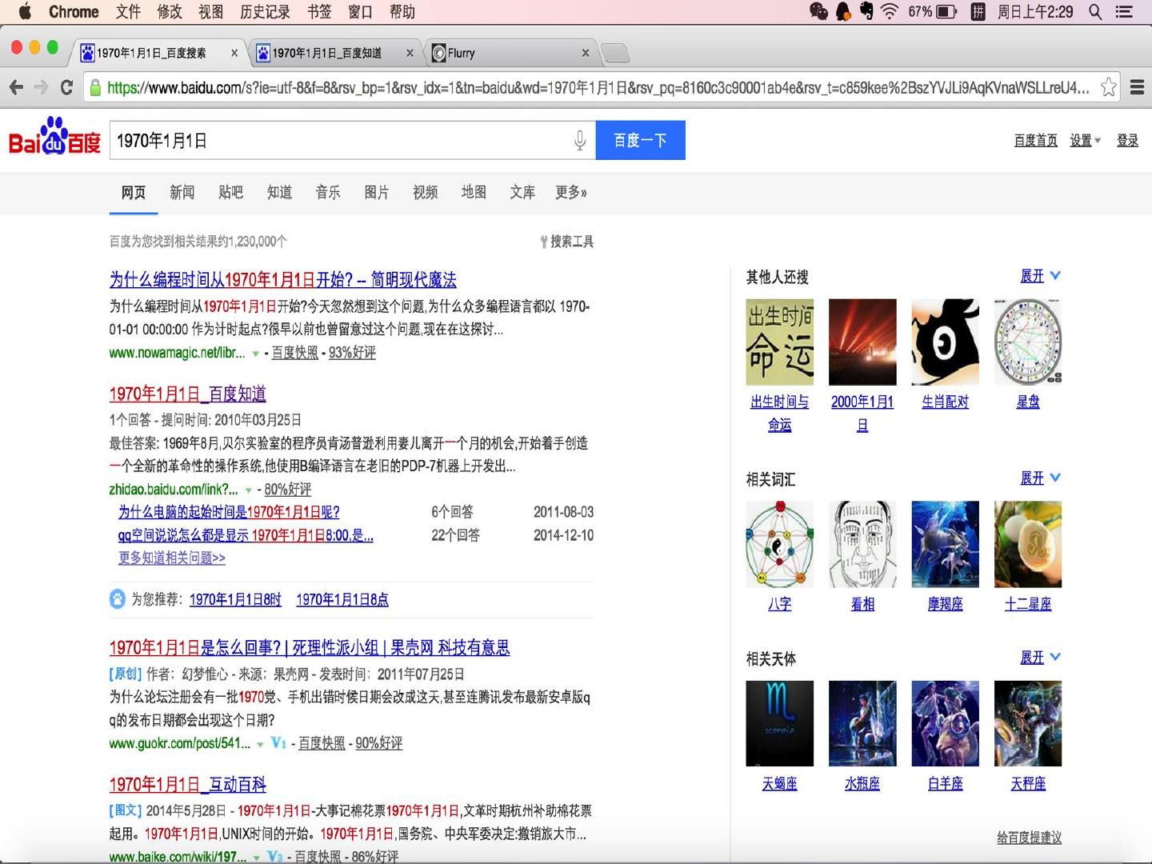
Task: Open the 出生时间与命运 thumbnail image
Action: (x=780, y=342)
